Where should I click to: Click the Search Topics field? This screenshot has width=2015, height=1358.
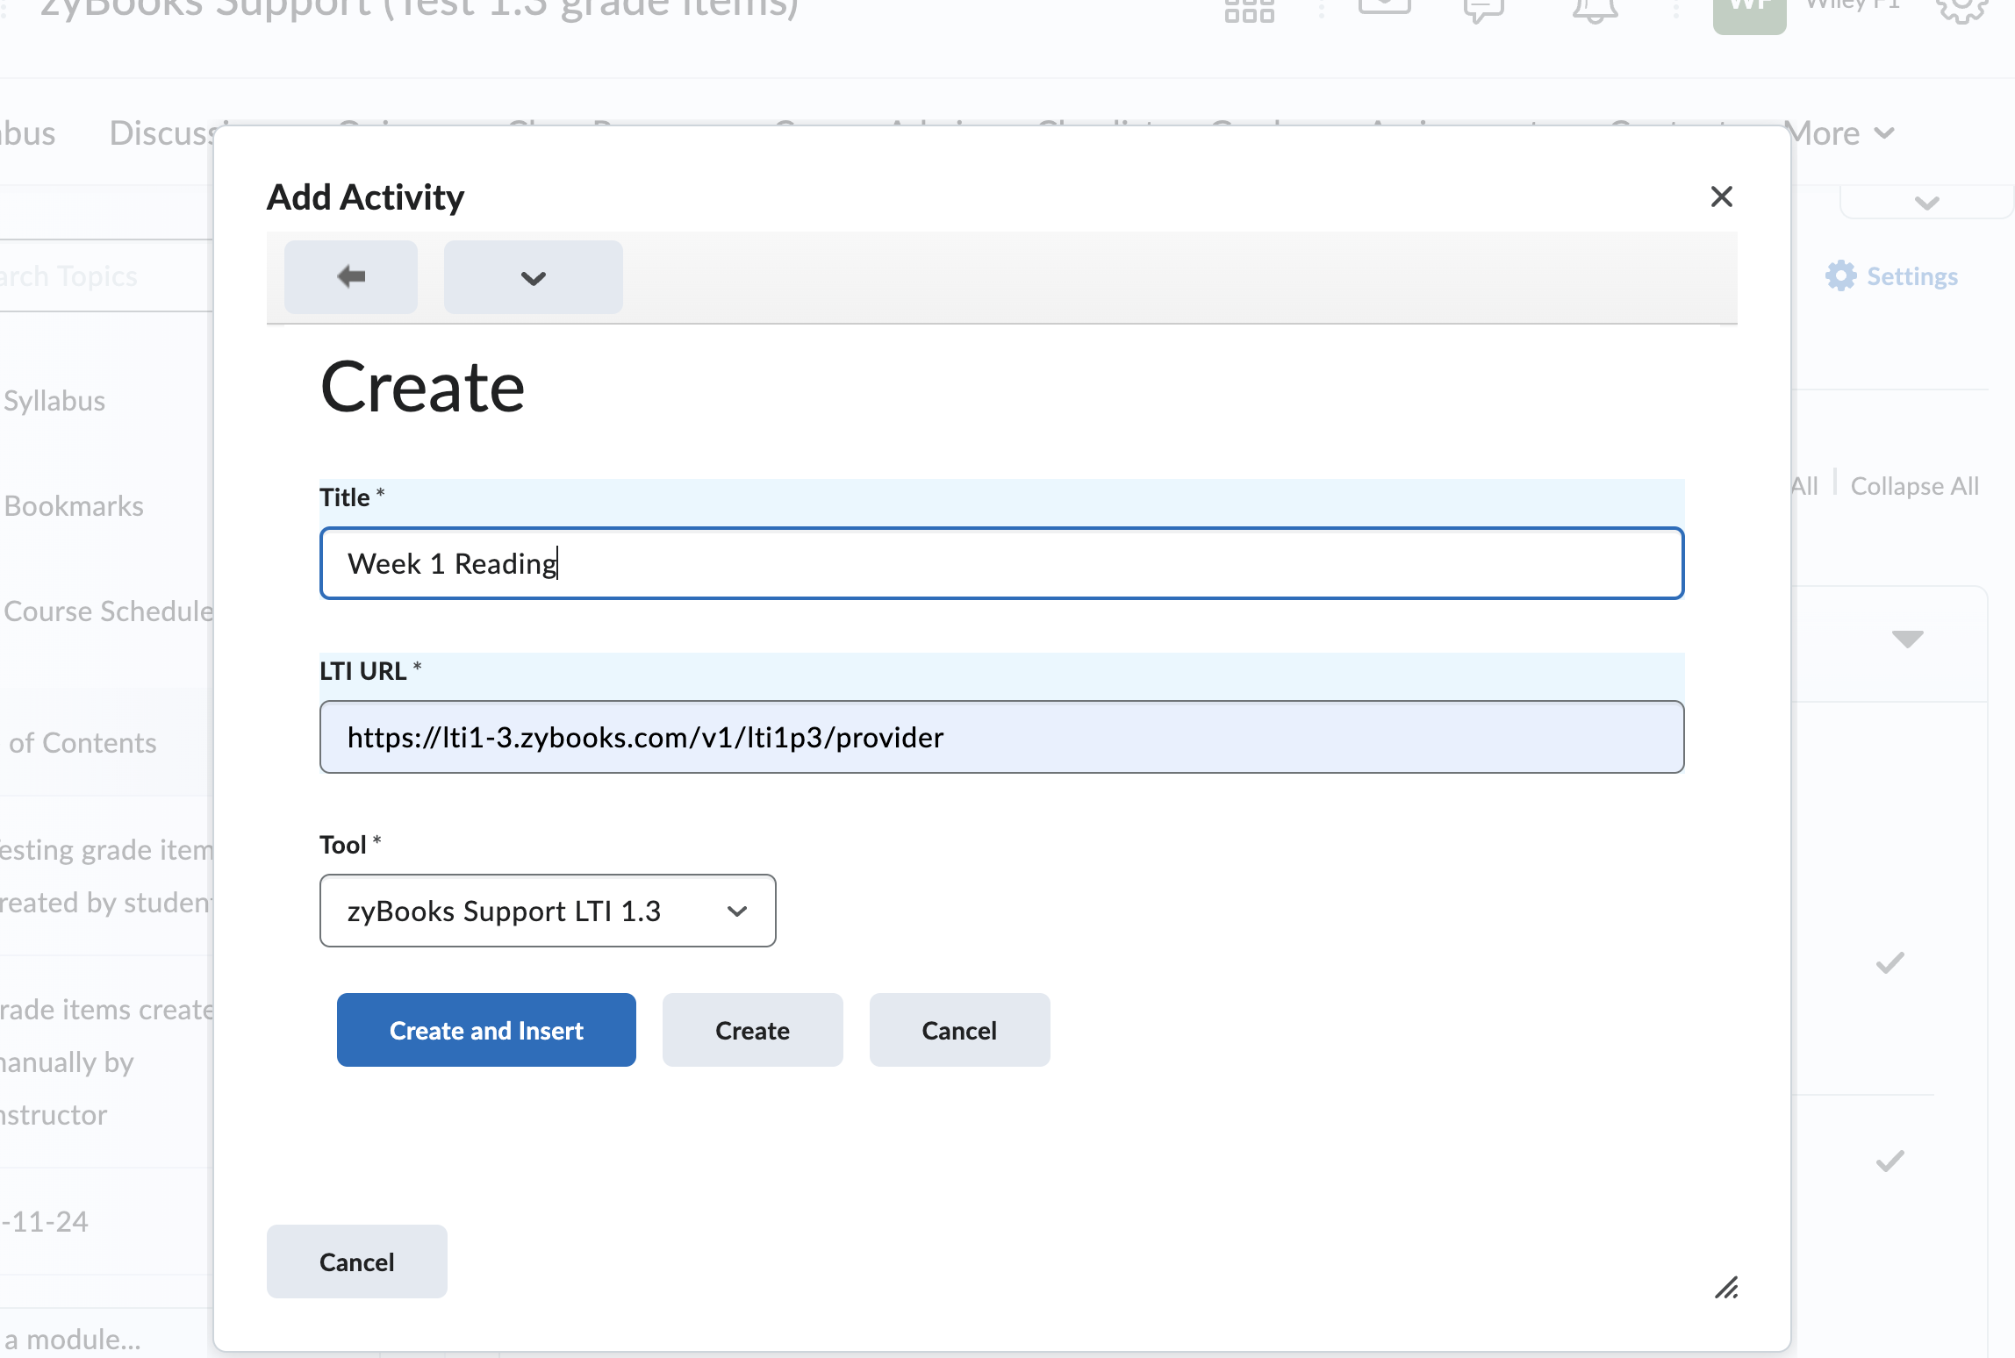[x=105, y=276]
